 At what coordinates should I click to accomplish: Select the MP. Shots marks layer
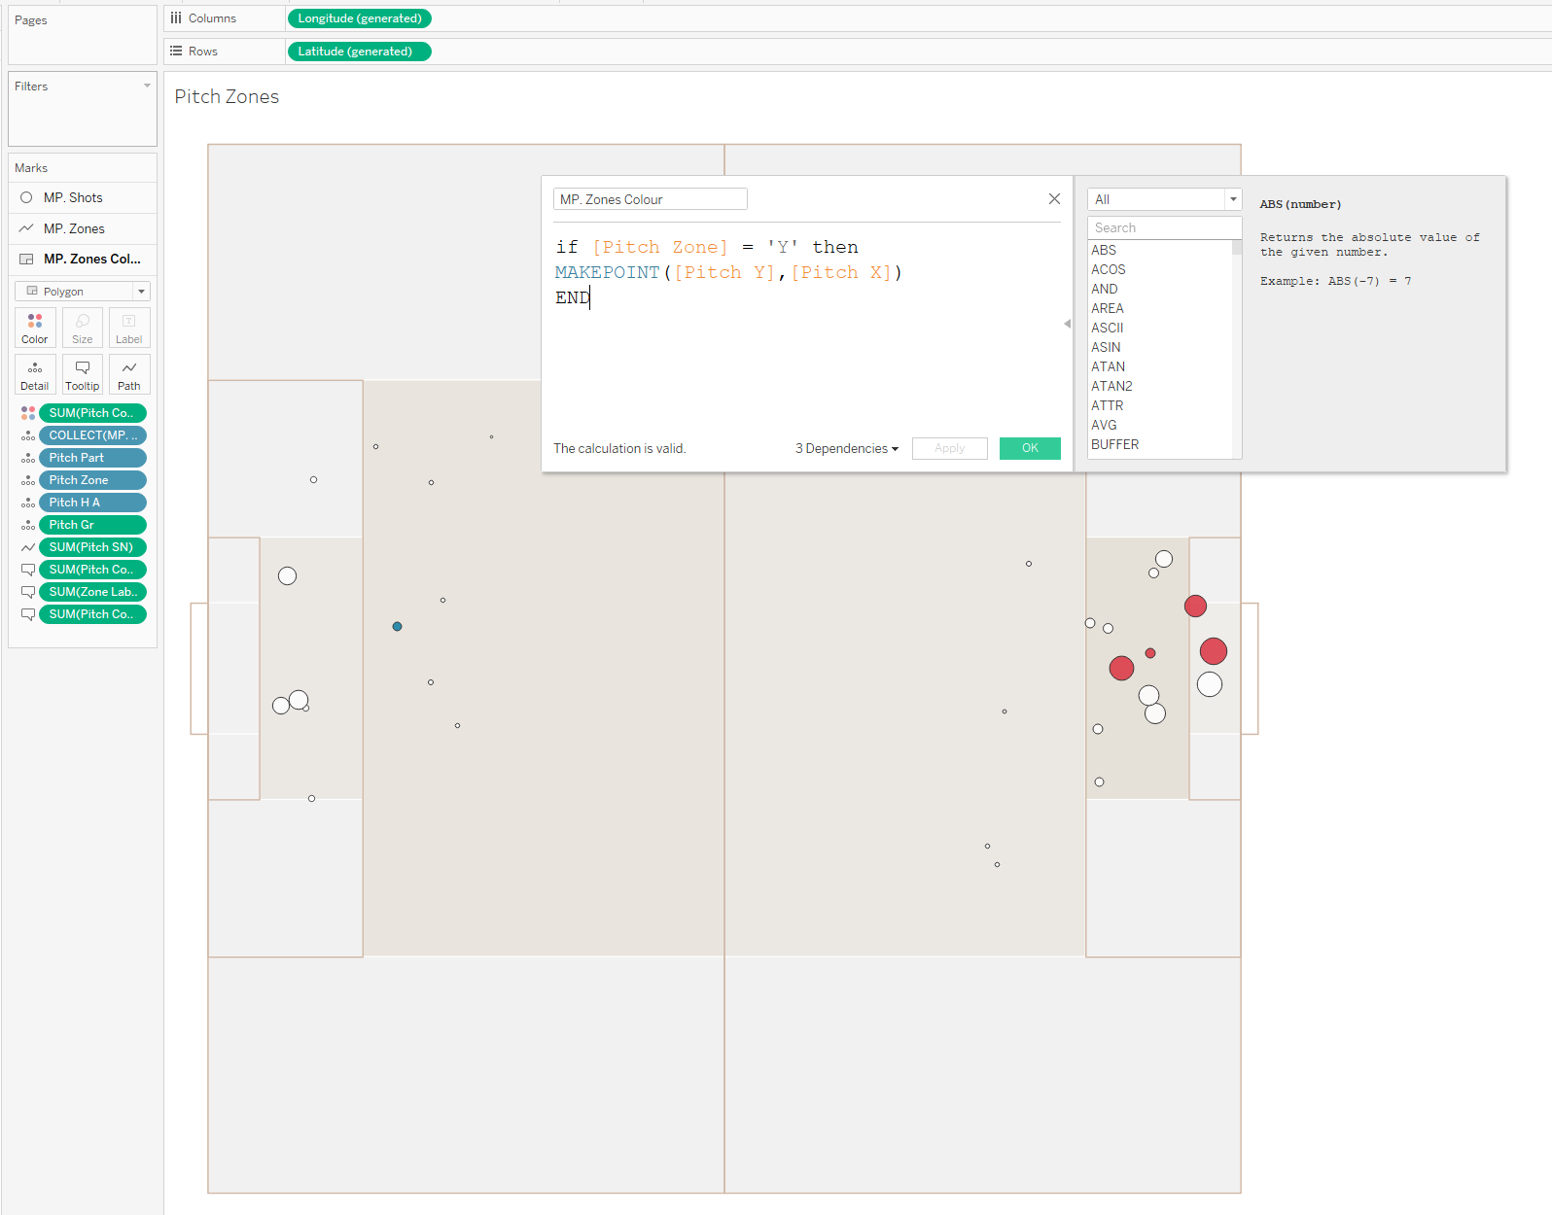tap(73, 198)
